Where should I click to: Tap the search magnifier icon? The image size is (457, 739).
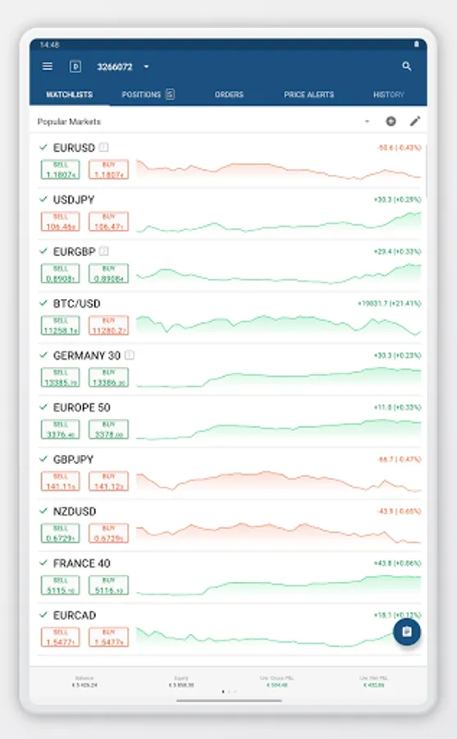point(407,67)
